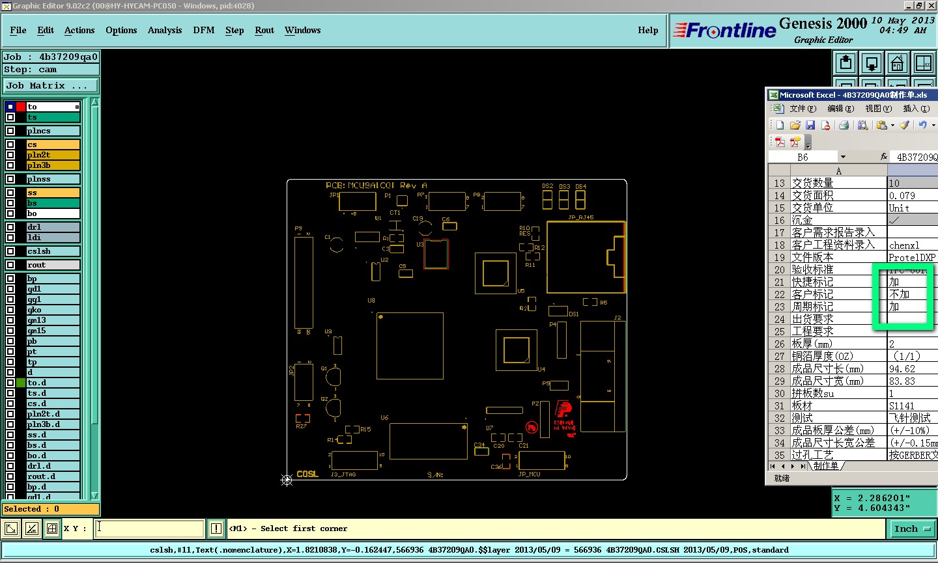
Task: Select the 'pln3b' layer name
Action: pos(53,165)
